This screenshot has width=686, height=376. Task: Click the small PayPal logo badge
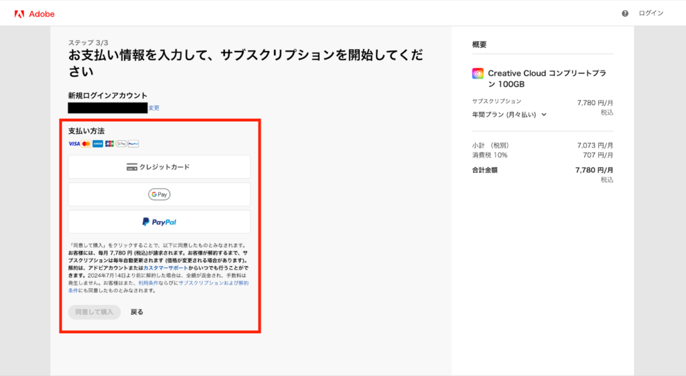133,143
